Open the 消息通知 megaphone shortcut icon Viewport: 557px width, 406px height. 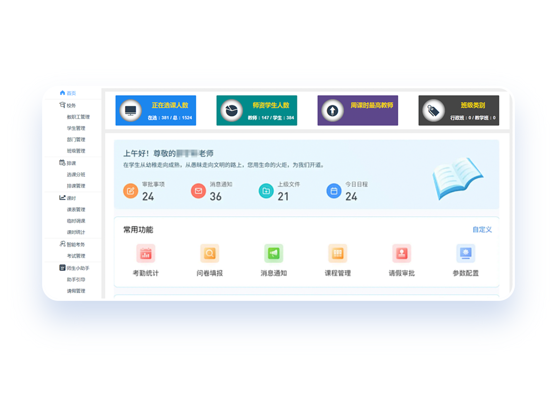coord(274,254)
